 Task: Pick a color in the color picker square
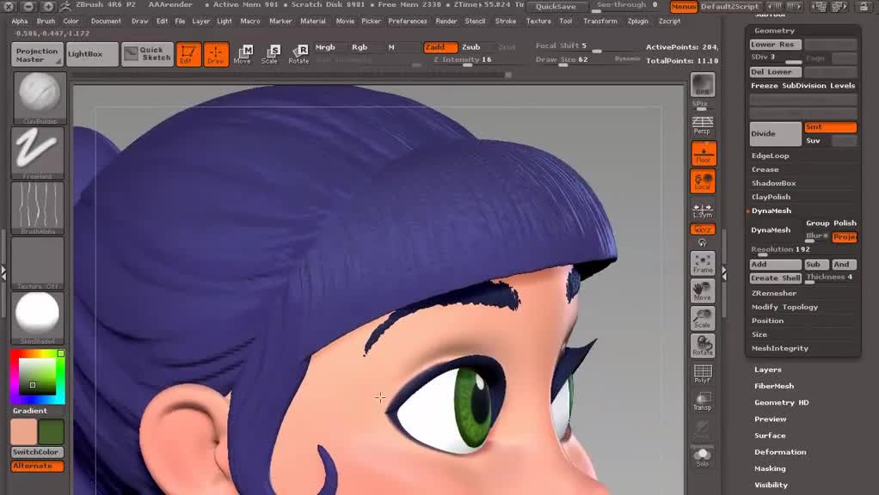point(38,377)
